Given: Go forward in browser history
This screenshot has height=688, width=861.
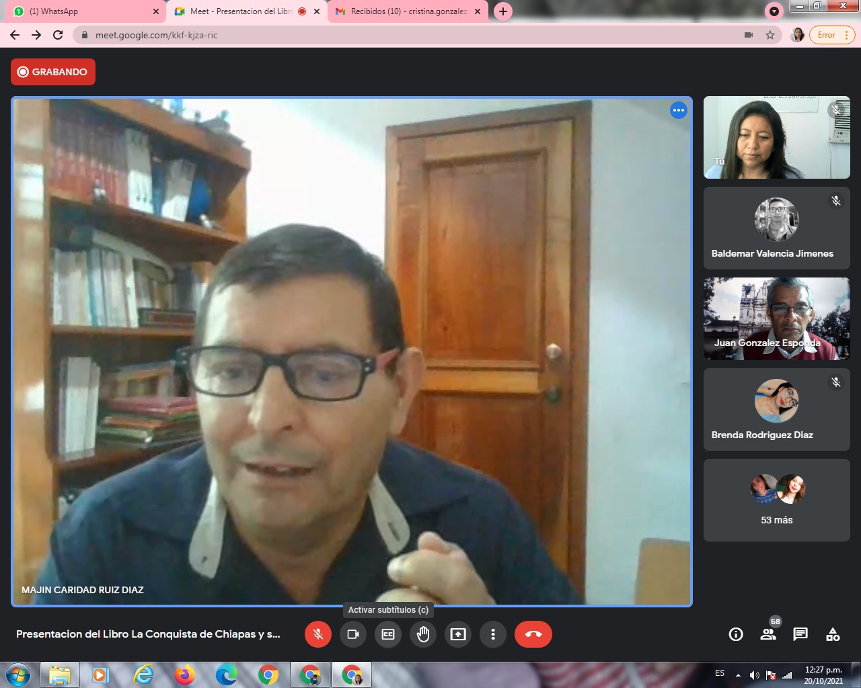Looking at the screenshot, I should [x=36, y=35].
